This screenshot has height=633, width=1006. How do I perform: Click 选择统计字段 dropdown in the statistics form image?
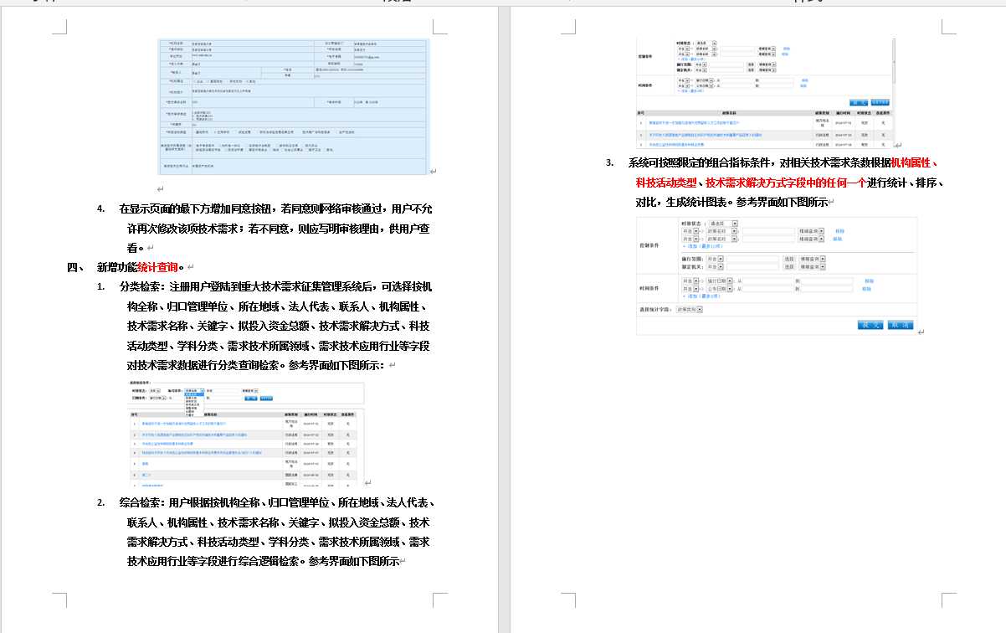click(690, 309)
